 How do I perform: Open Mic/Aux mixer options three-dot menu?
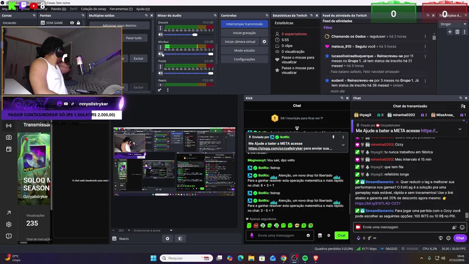(x=160, y=47)
